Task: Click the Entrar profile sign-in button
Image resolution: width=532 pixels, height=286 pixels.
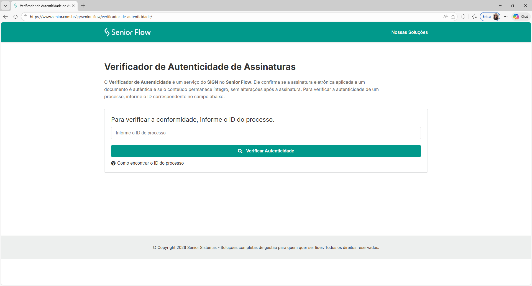Action: pyautogui.click(x=490, y=17)
